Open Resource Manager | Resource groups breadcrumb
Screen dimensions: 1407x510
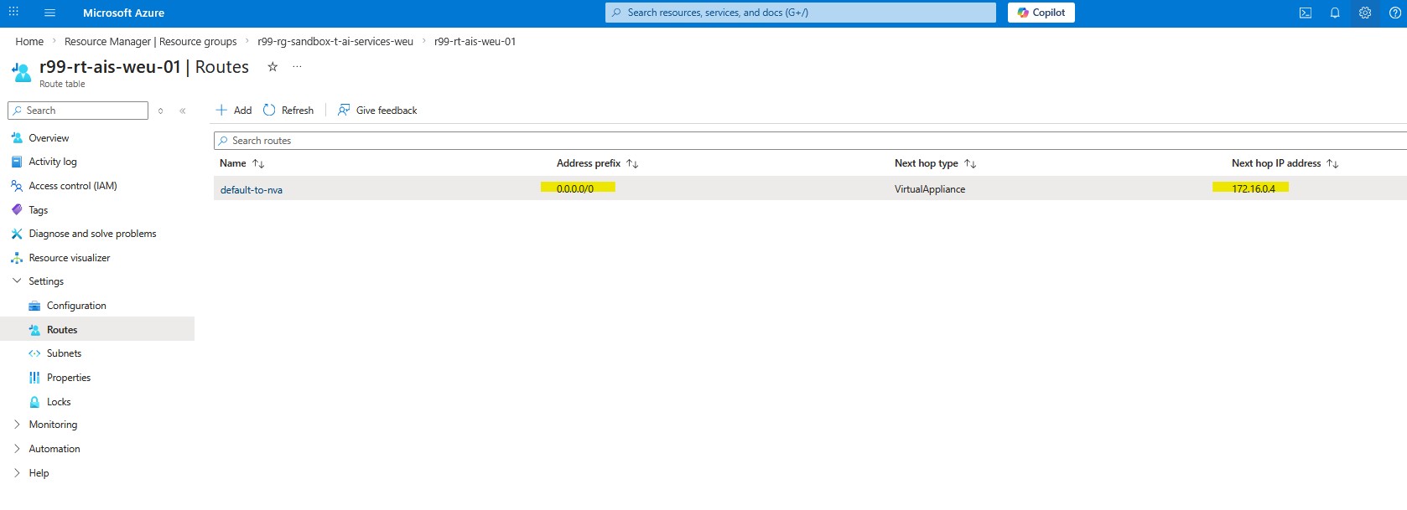150,41
